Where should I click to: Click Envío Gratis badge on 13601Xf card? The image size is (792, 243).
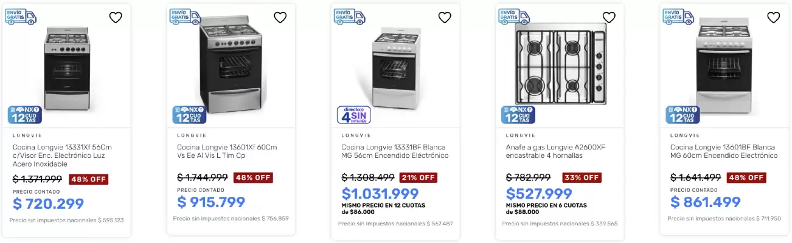click(x=185, y=16)
